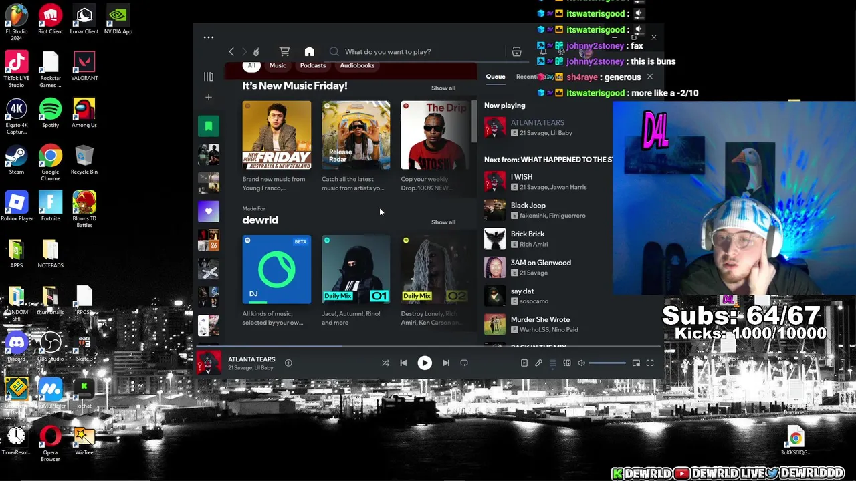Select the All filter chip
The image size is (856, 481).
(x=251, y=65)
